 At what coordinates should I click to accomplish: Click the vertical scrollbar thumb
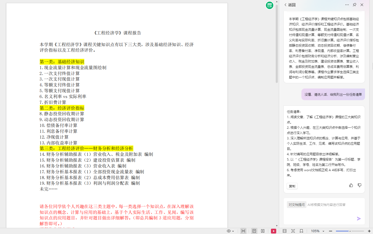pyautogui.click(x=277, y=44)
